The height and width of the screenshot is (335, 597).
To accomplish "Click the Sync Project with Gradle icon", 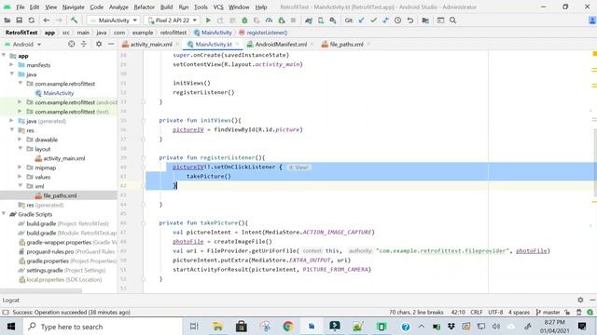I will tap(309, 20).
